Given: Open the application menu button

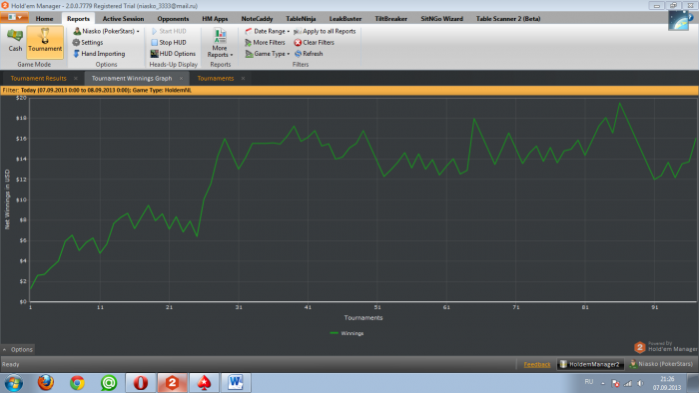Looking at the screenshot, I should coord(15,17).
